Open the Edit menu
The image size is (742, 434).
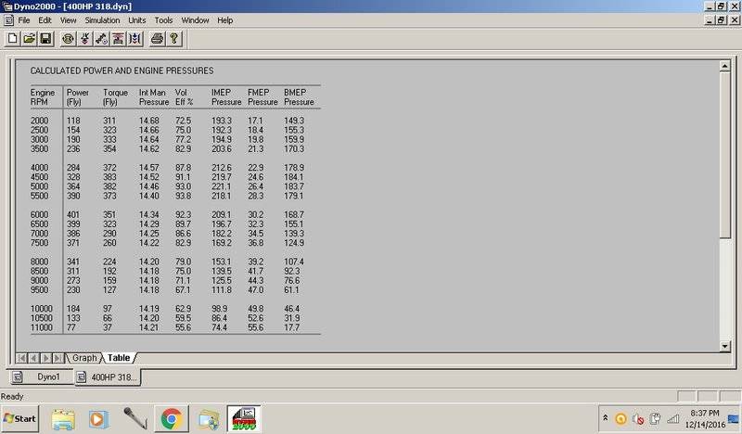point(45,20)
